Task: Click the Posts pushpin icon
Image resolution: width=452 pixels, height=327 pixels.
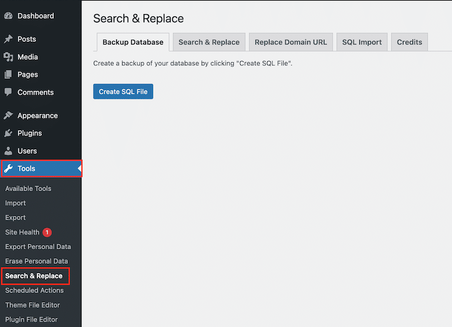Action: click(x=8, y=39)
